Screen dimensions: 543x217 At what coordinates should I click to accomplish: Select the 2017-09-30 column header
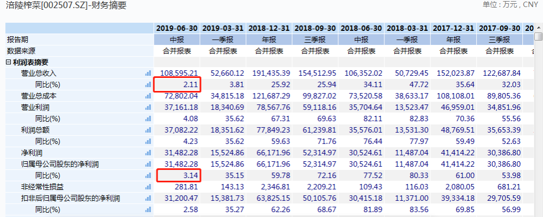pos(500,28)
